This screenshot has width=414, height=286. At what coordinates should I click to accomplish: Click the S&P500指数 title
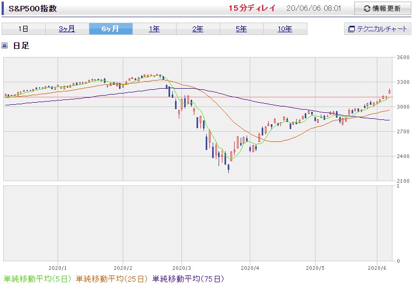(x=33, y=9)
